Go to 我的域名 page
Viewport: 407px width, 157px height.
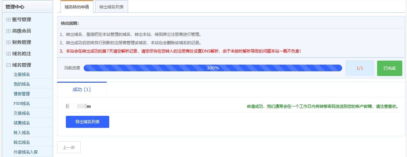pyautogui.click(x=22, y=84)
